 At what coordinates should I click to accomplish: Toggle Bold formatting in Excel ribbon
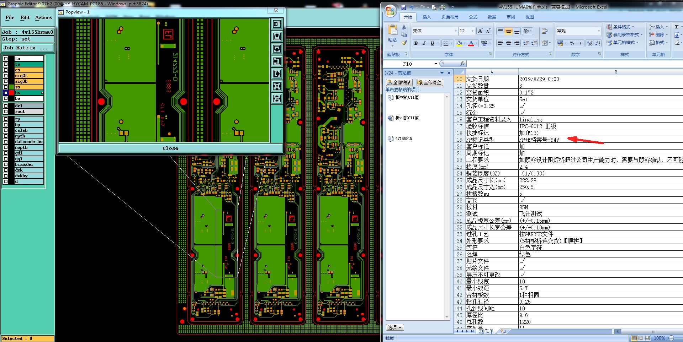pyautogui.click(x=416, y=43)
